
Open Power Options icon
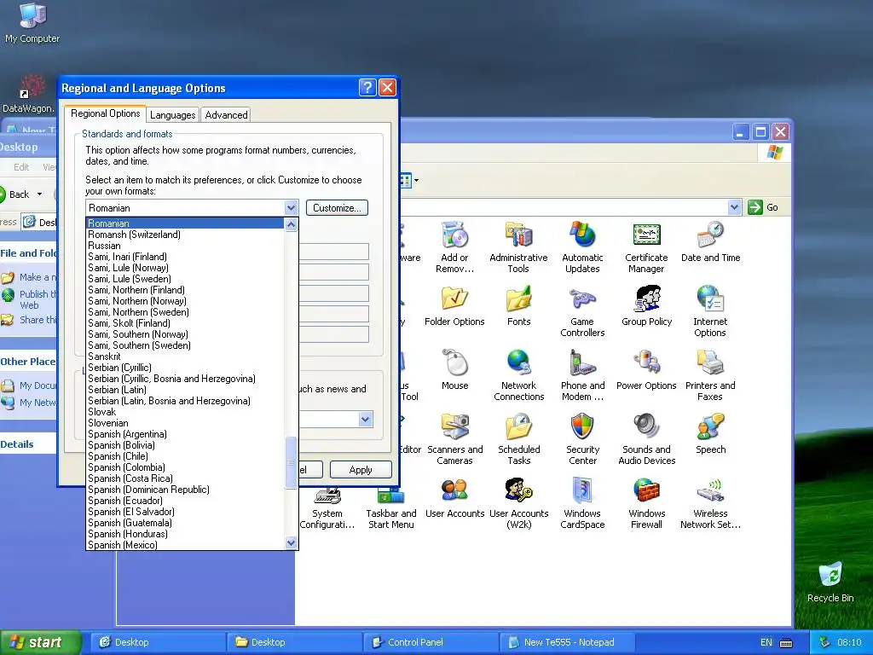click(x=646, y=370)
